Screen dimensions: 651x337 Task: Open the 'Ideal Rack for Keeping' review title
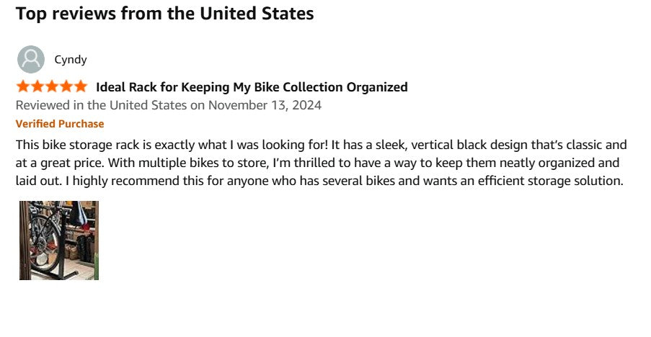click(252, 87)
